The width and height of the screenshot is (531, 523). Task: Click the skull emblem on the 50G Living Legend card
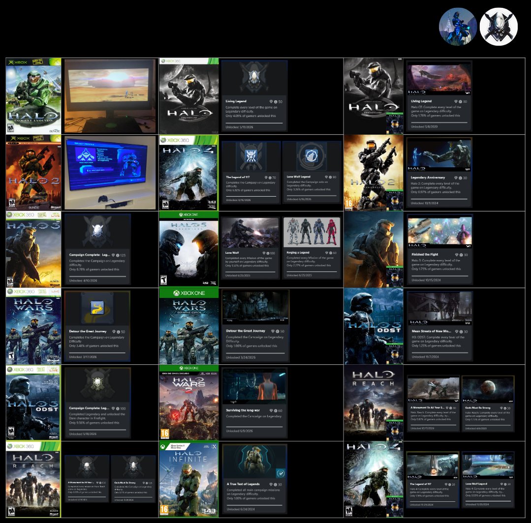[x=253, y=77]
